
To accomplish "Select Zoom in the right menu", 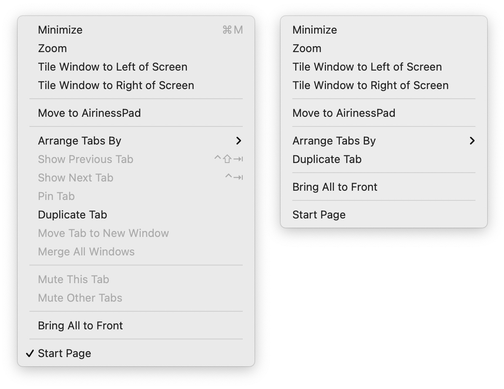I will coord(384,48).
